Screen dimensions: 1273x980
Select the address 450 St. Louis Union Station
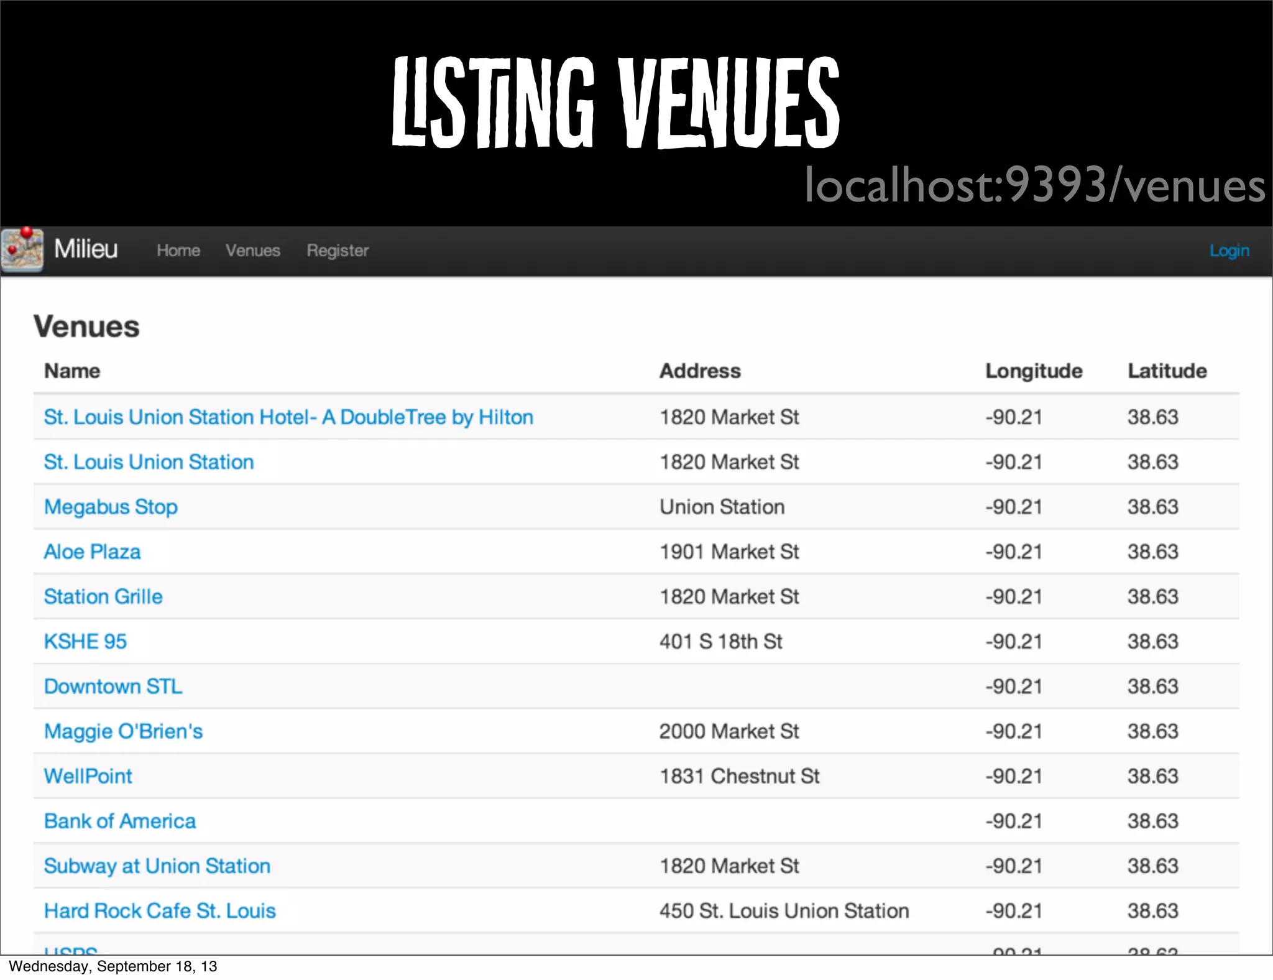pyautogui.click(x=784, y=911)
